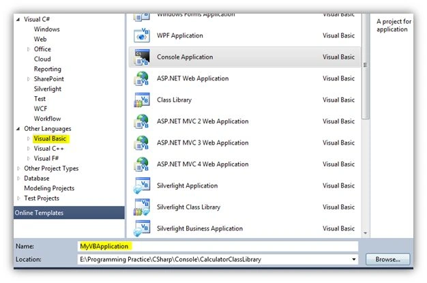The height and width of the screenshot is (283, 427).
Task: Collapse the Visual C# tree node
Action: pos(18,20)
